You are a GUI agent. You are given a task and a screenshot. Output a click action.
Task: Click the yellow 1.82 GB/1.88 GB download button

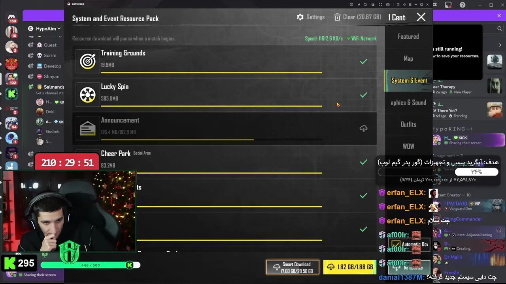349,267
